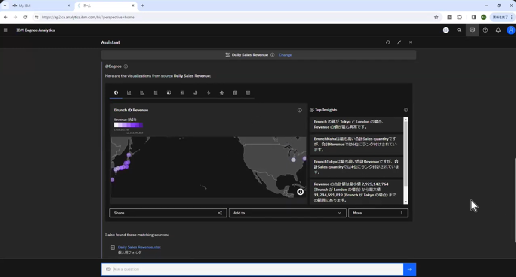Go back in the browser
Viewport: 516px width, 277px height.
pos(6,17)
